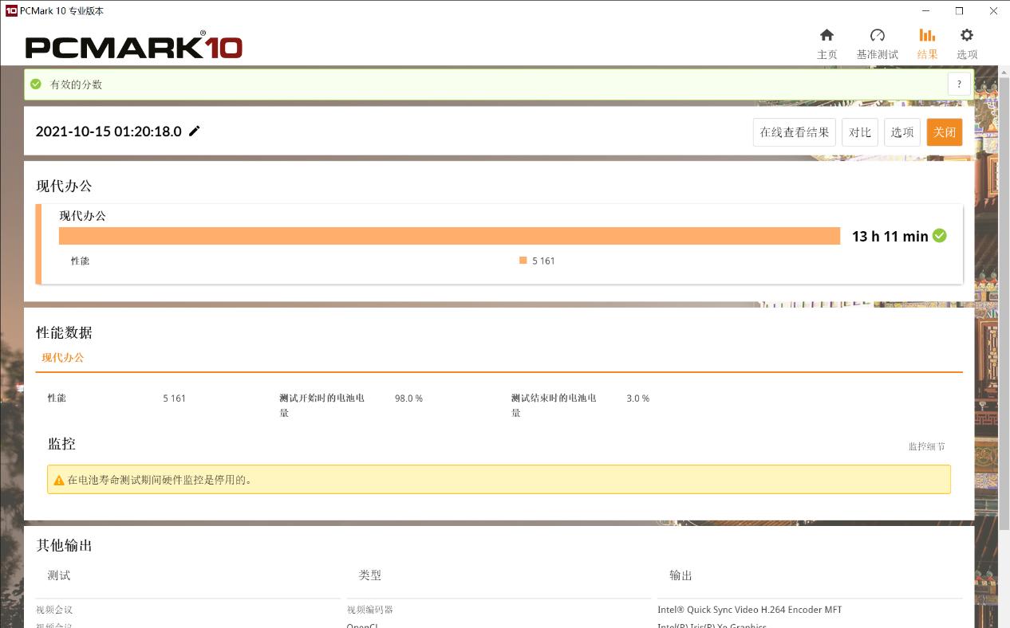Click the warning triangle in the monitoring notice
1010x628 pixels.
[59, 479]
